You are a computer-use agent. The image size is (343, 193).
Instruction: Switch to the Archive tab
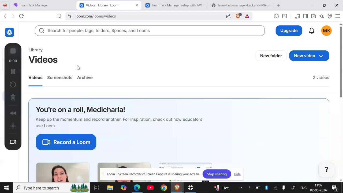click(85, 77)
